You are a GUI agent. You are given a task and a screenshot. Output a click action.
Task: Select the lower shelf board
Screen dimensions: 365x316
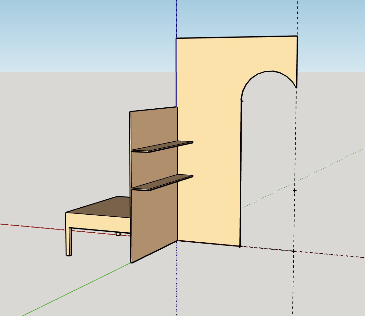pos(163,182)
